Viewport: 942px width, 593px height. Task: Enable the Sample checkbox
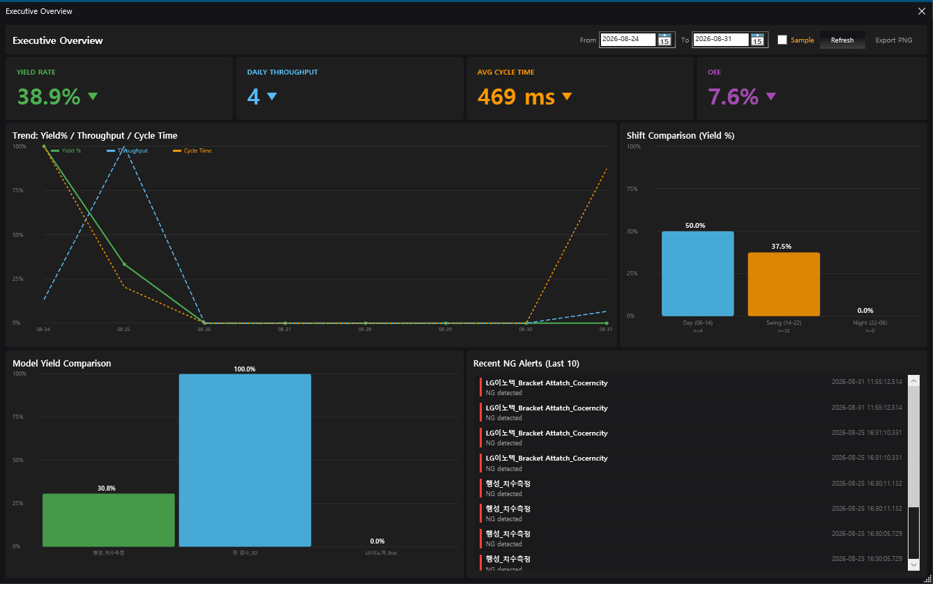tap(782, 40)
